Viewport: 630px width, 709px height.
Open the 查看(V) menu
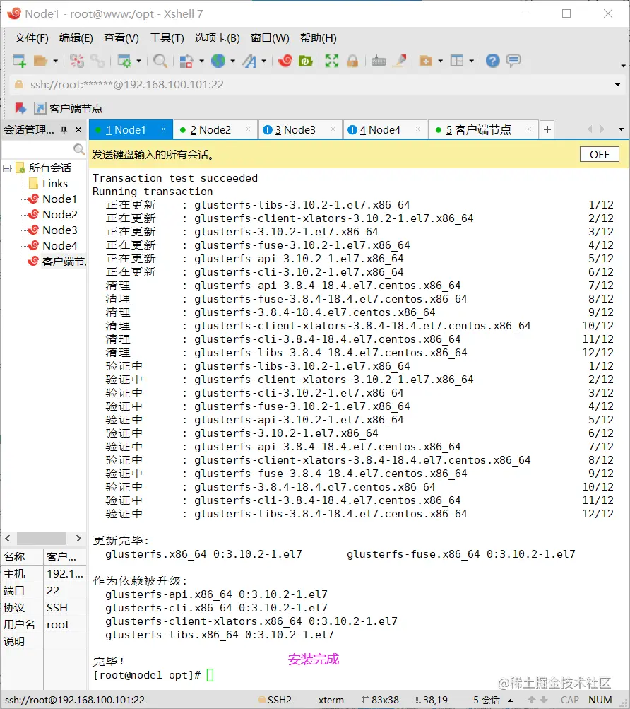click(x=121, y=38)
